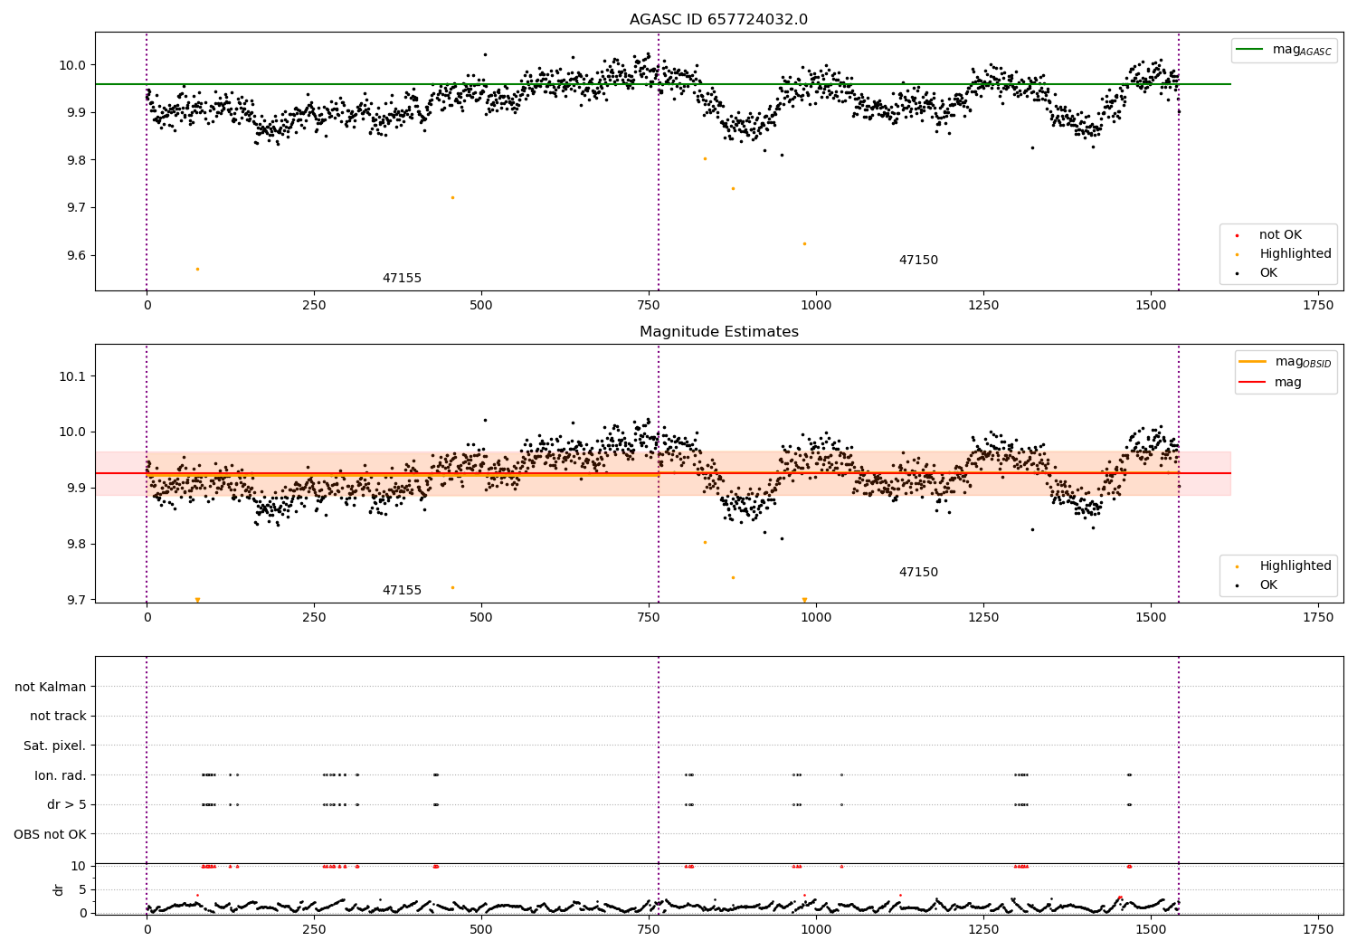Click the 47150 label in top plot
The width and height of the screenshot is (1357, 950).
(x=918, y=261)
